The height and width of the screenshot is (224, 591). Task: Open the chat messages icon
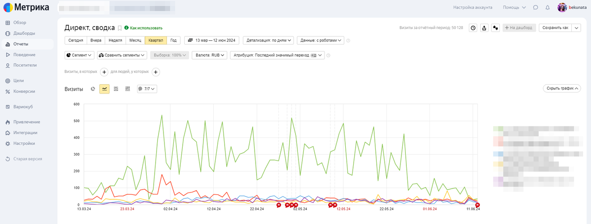click(536, 7)
